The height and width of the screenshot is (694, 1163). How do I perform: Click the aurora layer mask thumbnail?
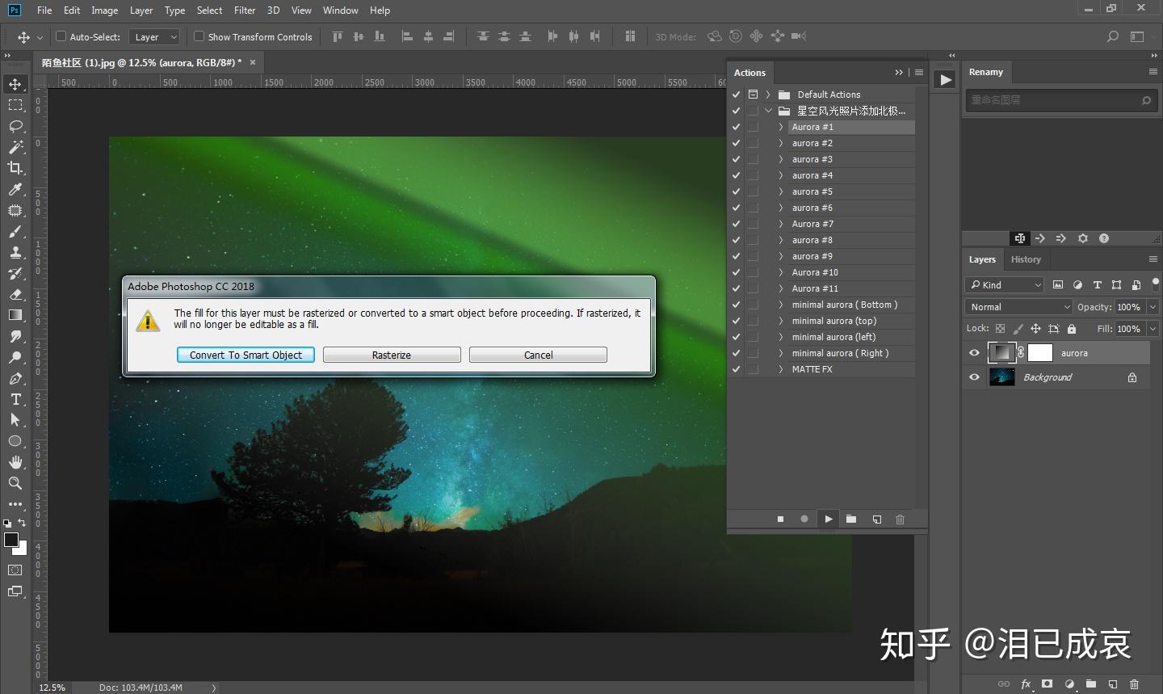coord(1040,353)
